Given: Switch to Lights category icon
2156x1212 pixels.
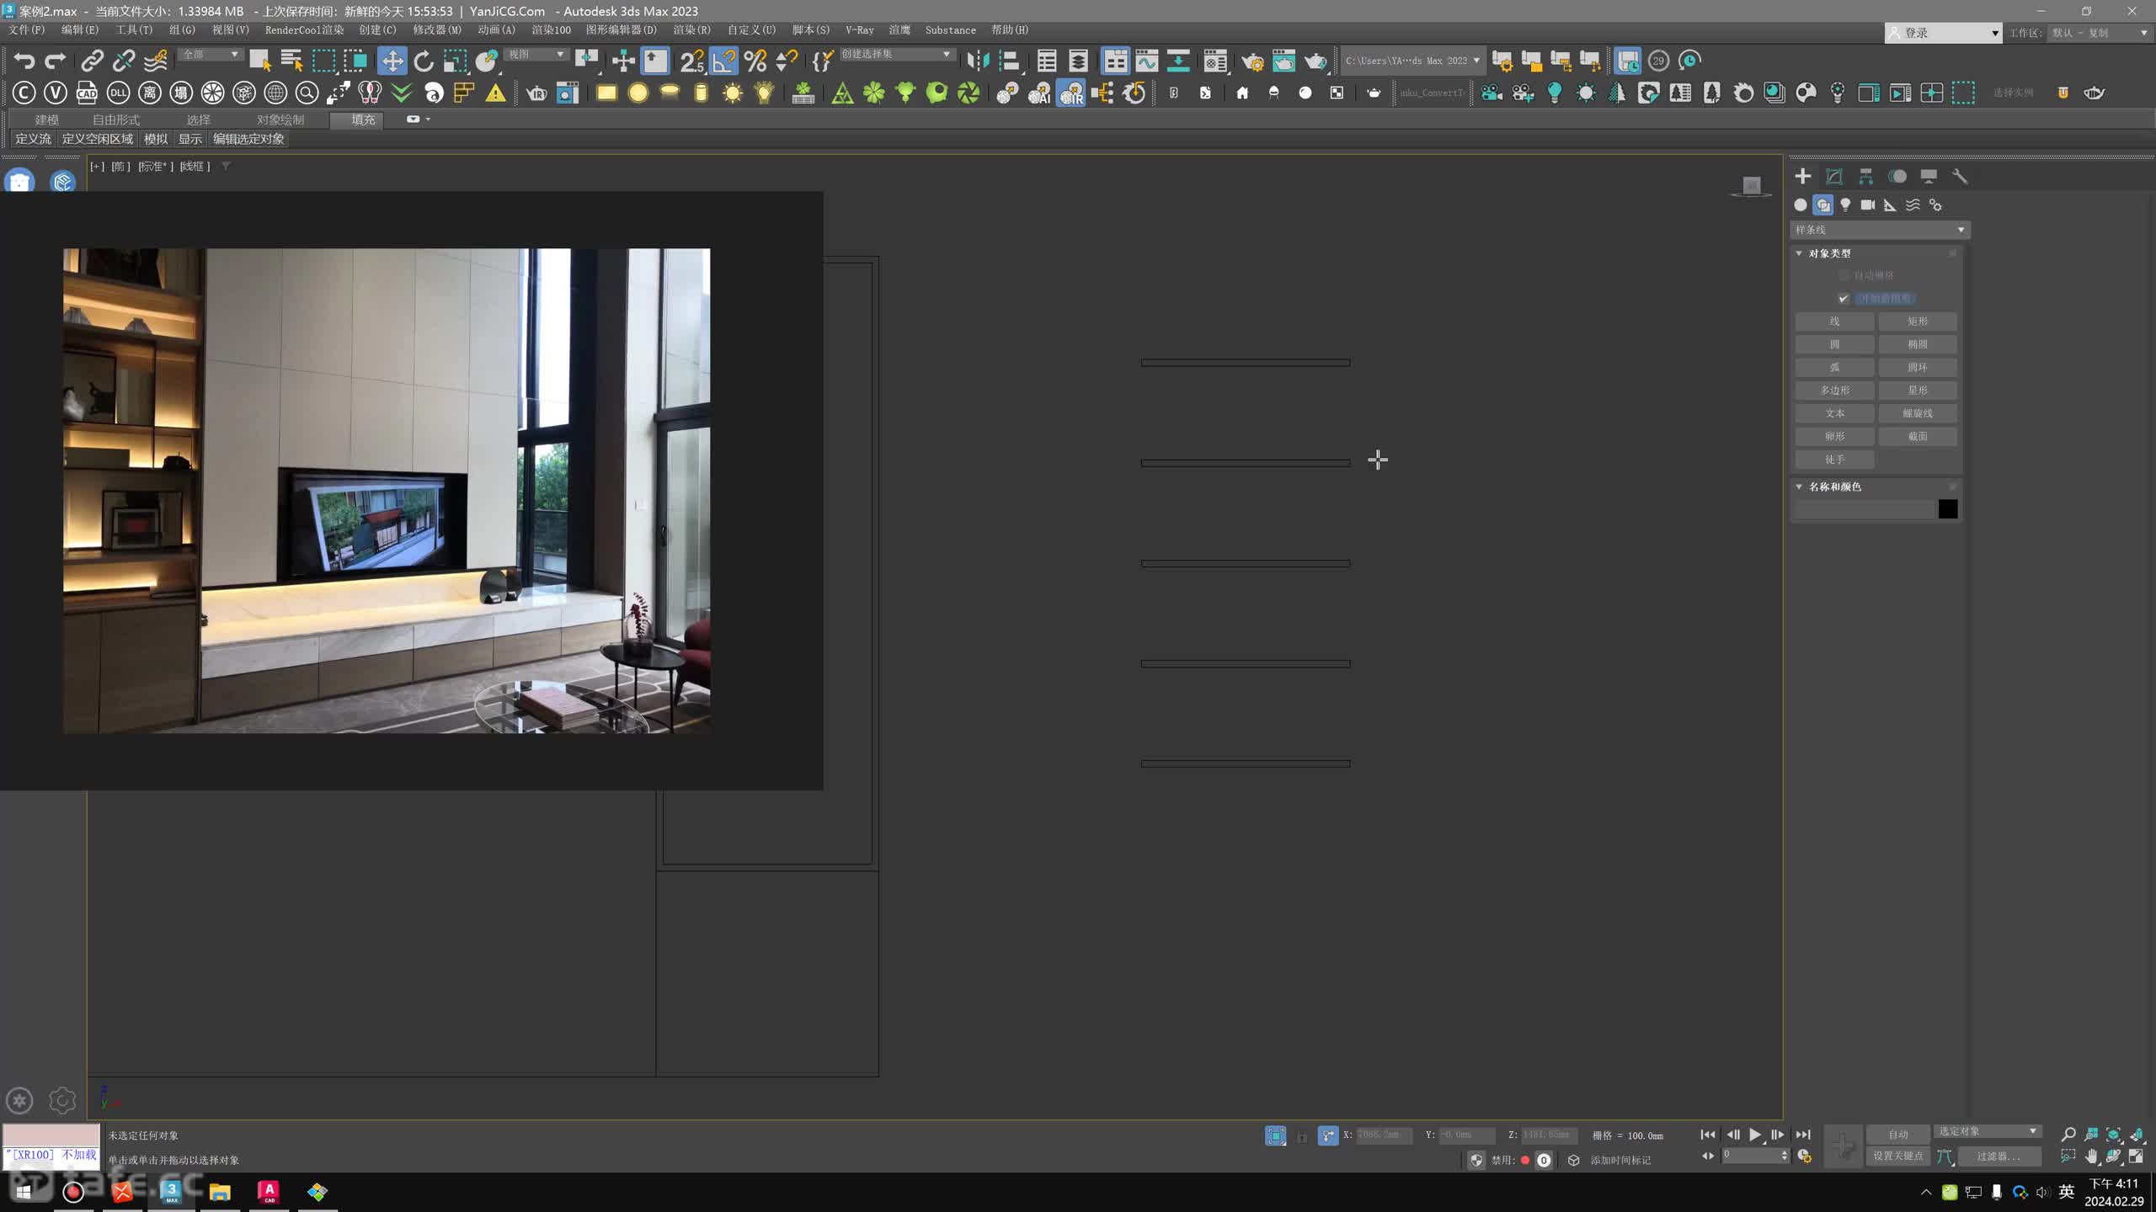Looking at the screenshot, I should coord(1845,205).
